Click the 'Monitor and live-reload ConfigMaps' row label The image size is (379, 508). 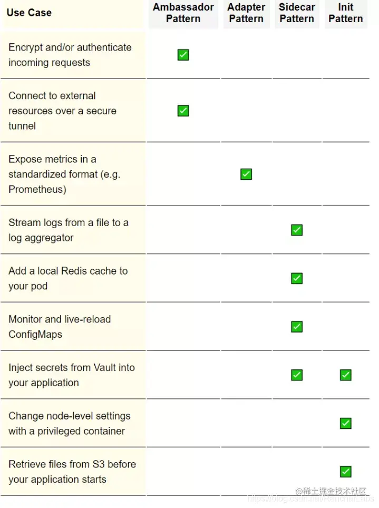click(x=60, y=327)
